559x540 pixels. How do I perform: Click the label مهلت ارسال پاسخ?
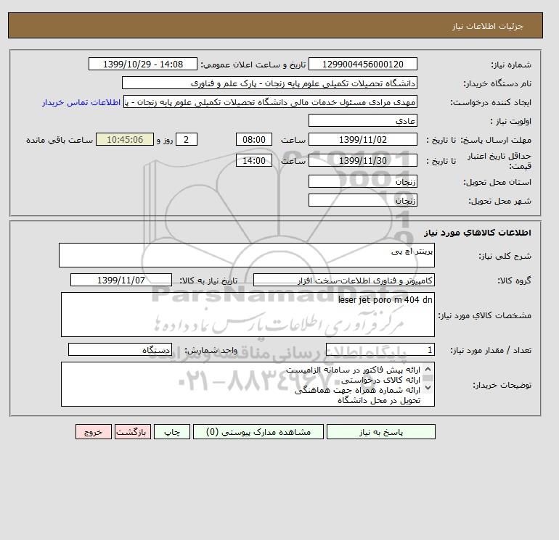tap(497, 140)
